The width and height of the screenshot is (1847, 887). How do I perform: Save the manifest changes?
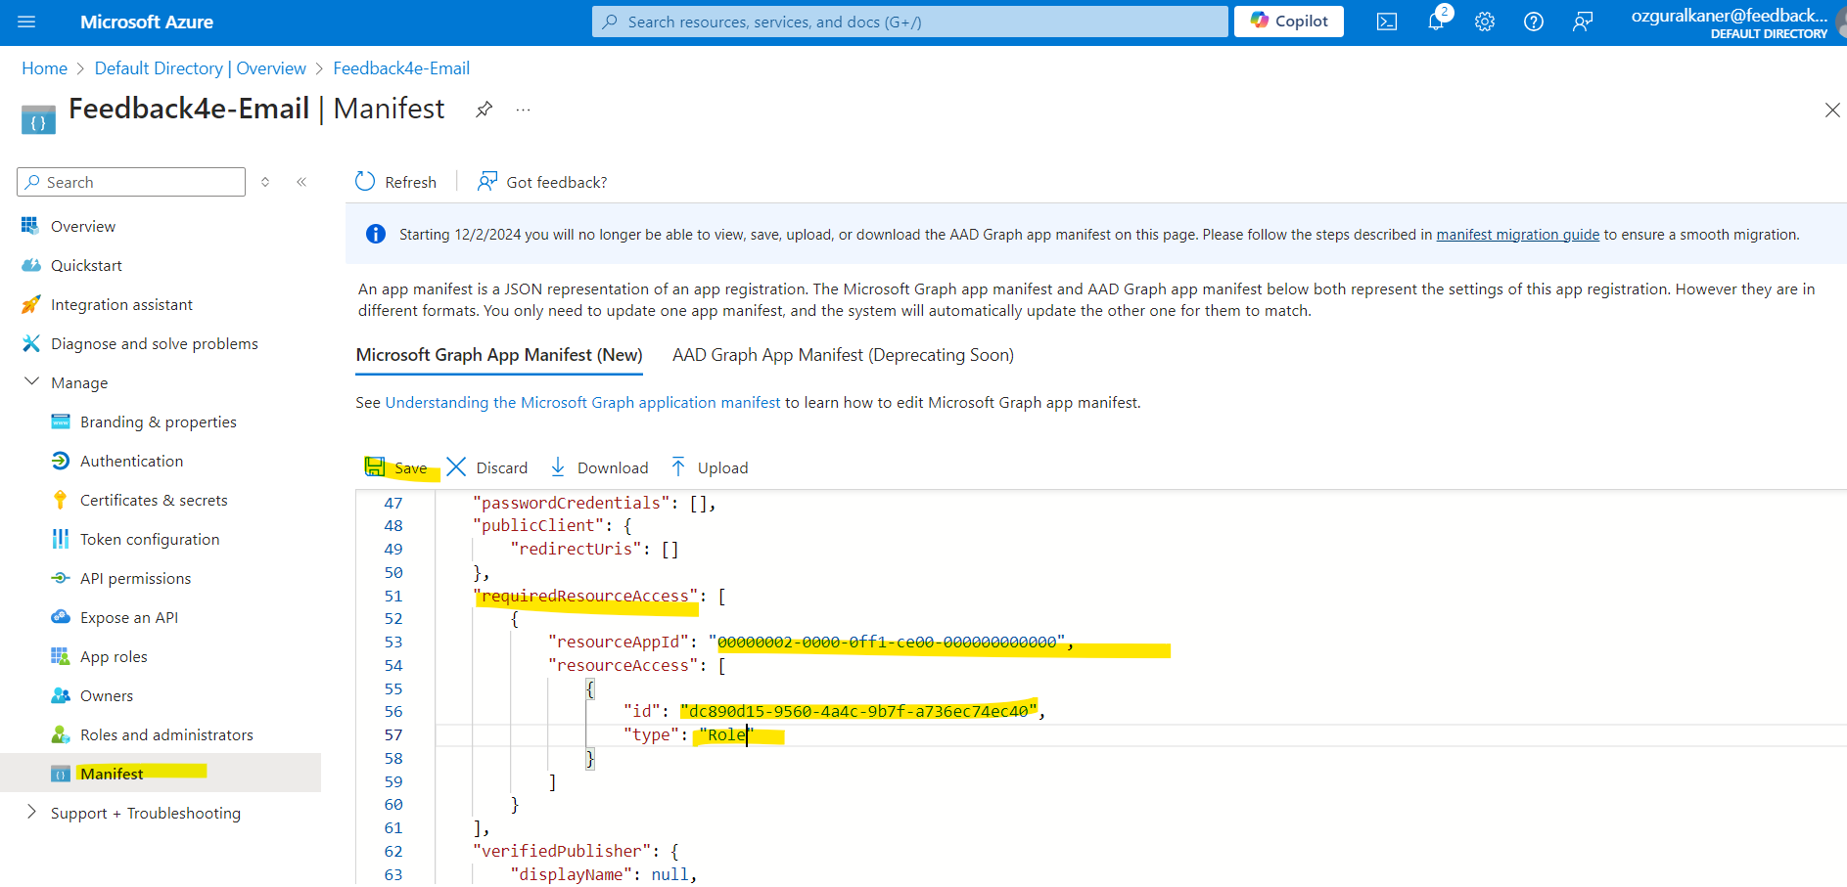[397, 467]
